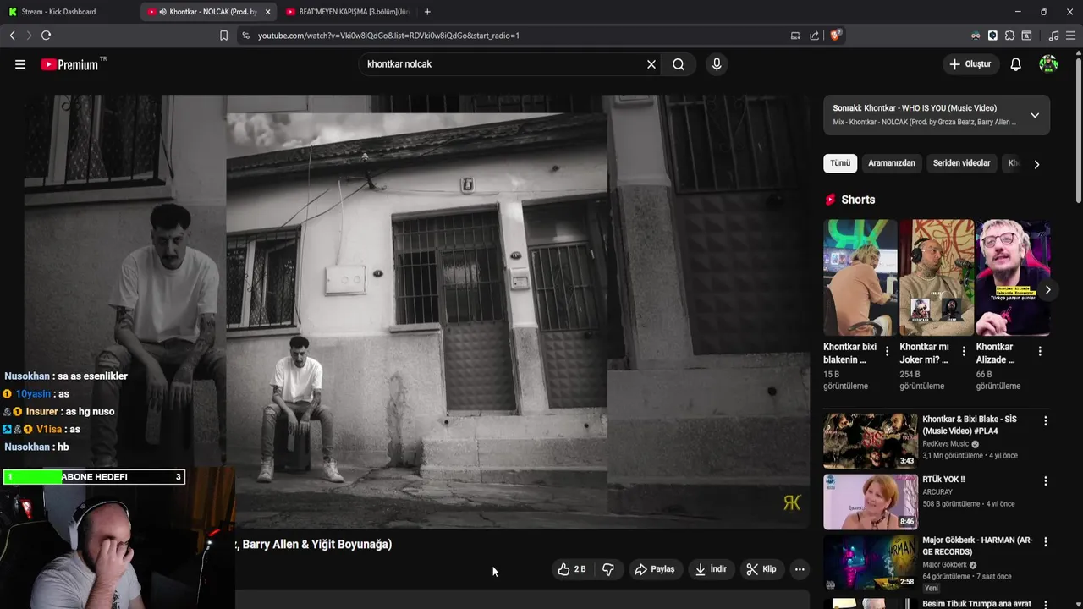Share this page from address bar
The image size is (1083, 609).
click(814, 36)
